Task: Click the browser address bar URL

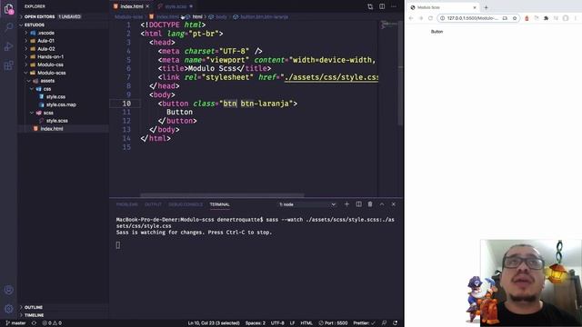Action: pyautogui.click(x=472, y=18)
